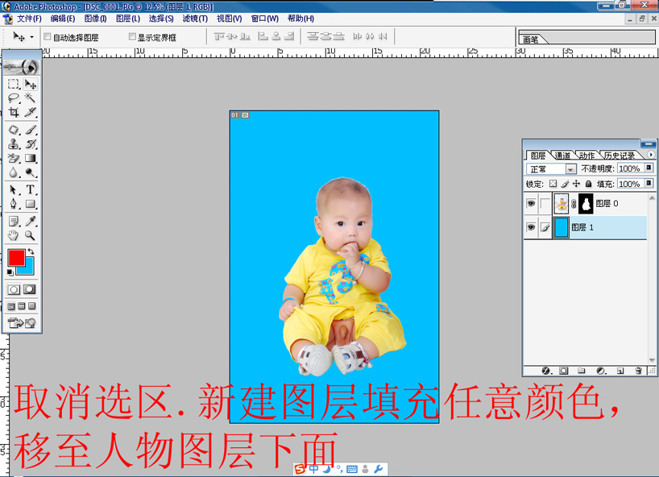Select the 图层 0 layer mask thumbnail
Screen dimensions: 659x477
coord(586,203)
